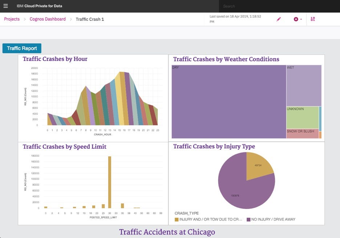Open the Projects link
340x238 pixels.
click(11, 19)
